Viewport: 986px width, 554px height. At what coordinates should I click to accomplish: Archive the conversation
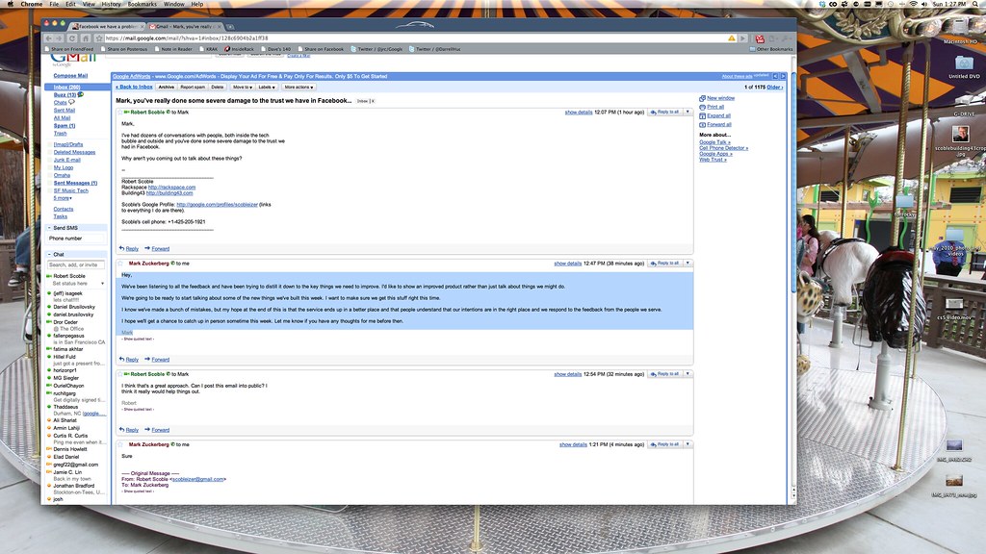pos(166,87)
